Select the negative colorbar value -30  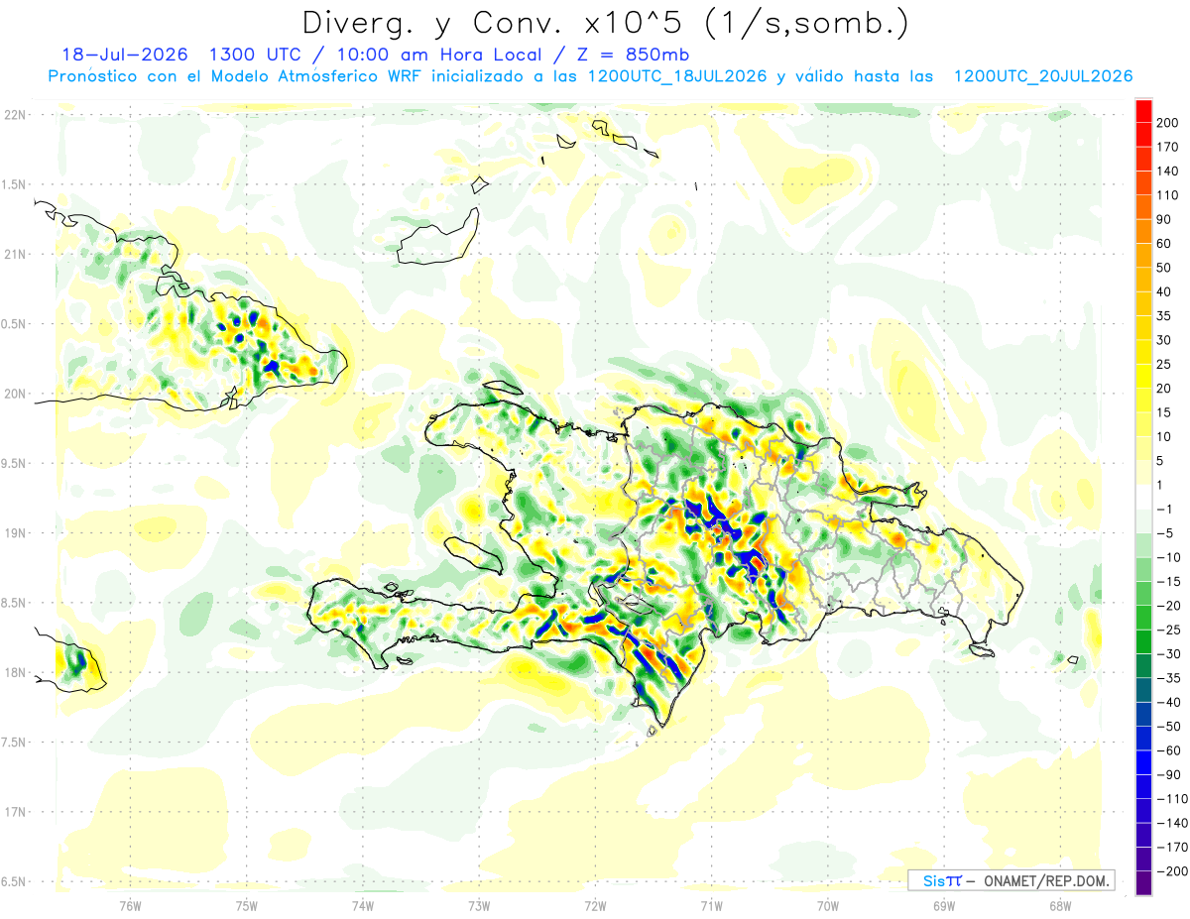click(x=1167, y=654)
